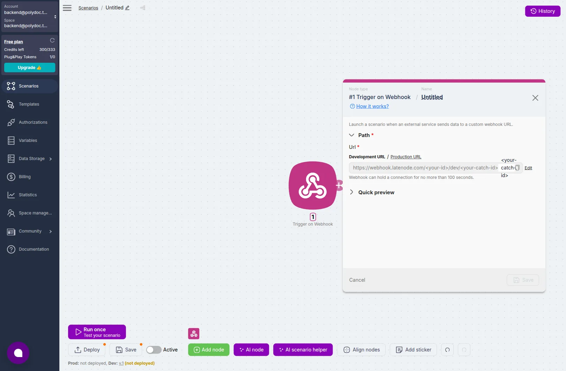Open Authorizations in the sidebar
The height and width of the screenshot is (371, 566).
pos(30,122)
